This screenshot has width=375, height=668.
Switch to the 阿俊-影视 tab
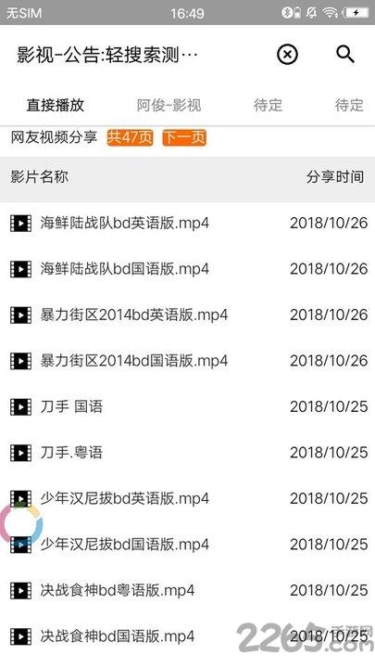(169, 105)
